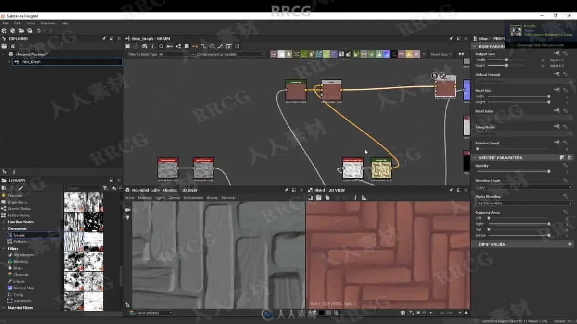Toggle Output Size relative-to-parent link icon
The width and height of the screenshot is (577, 324).
pos(557,54)
